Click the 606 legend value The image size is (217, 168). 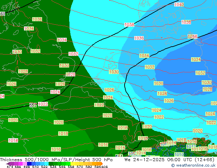point(104,167)
